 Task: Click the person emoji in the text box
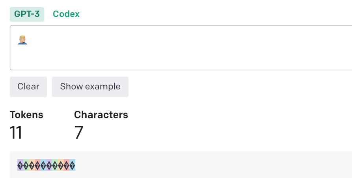coord(22,39)
